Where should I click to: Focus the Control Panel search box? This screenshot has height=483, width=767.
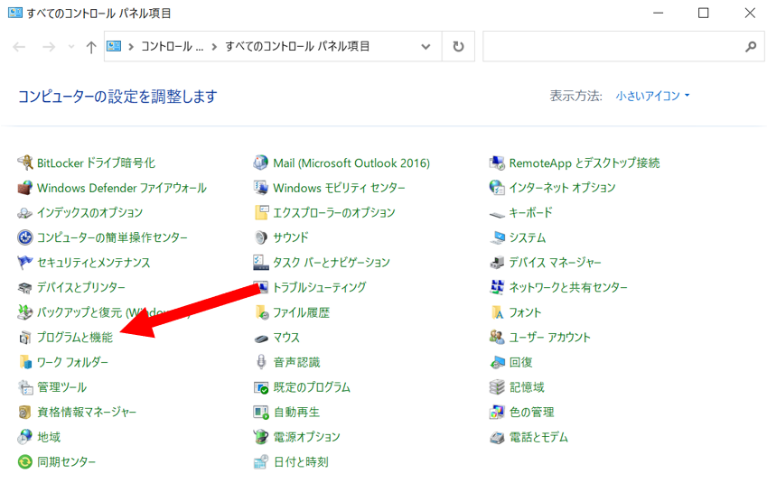point(623,46)
